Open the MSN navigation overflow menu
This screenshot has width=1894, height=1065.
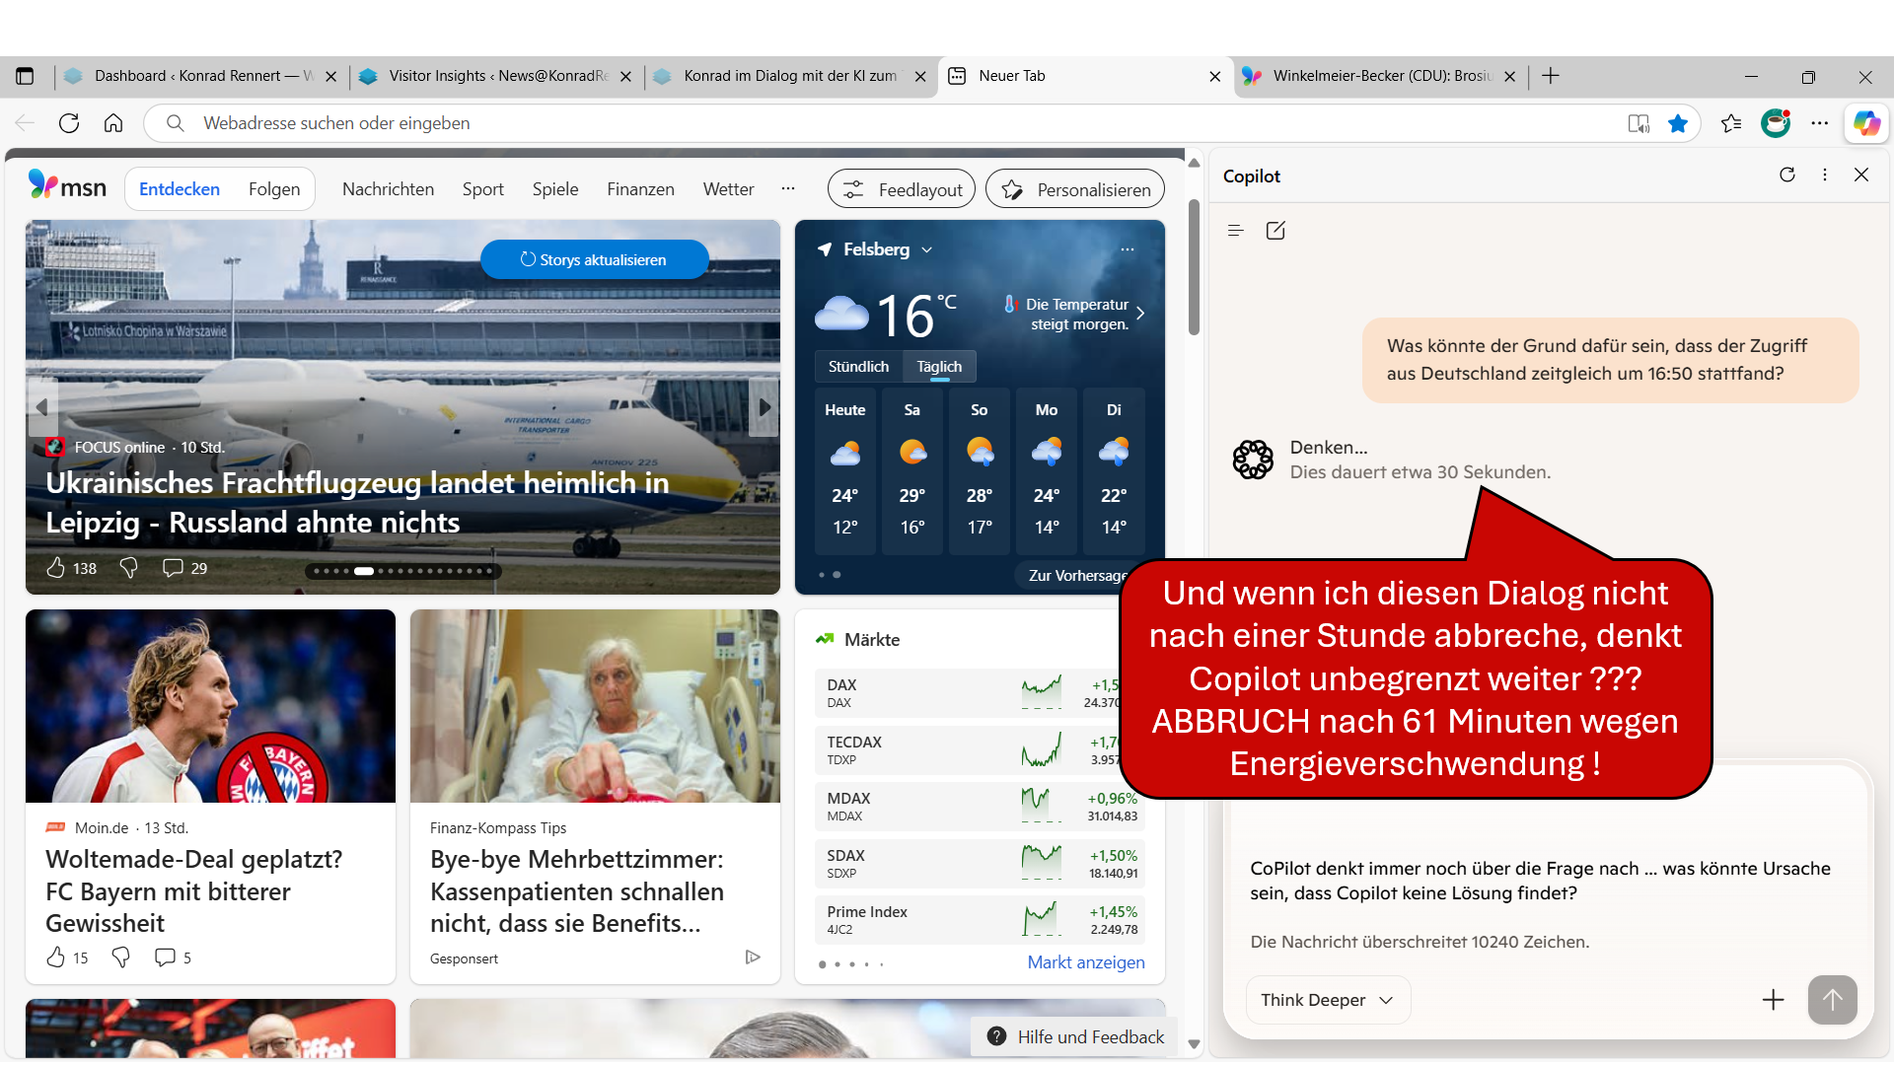(x=788, y=188)
